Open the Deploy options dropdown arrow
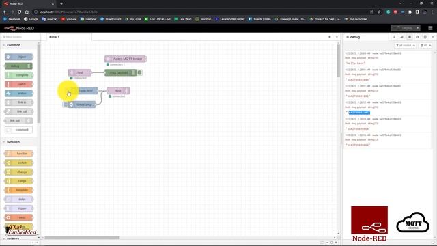Viewport: 437px width, 246px height. pyautogui.click(x=417, y=28)
